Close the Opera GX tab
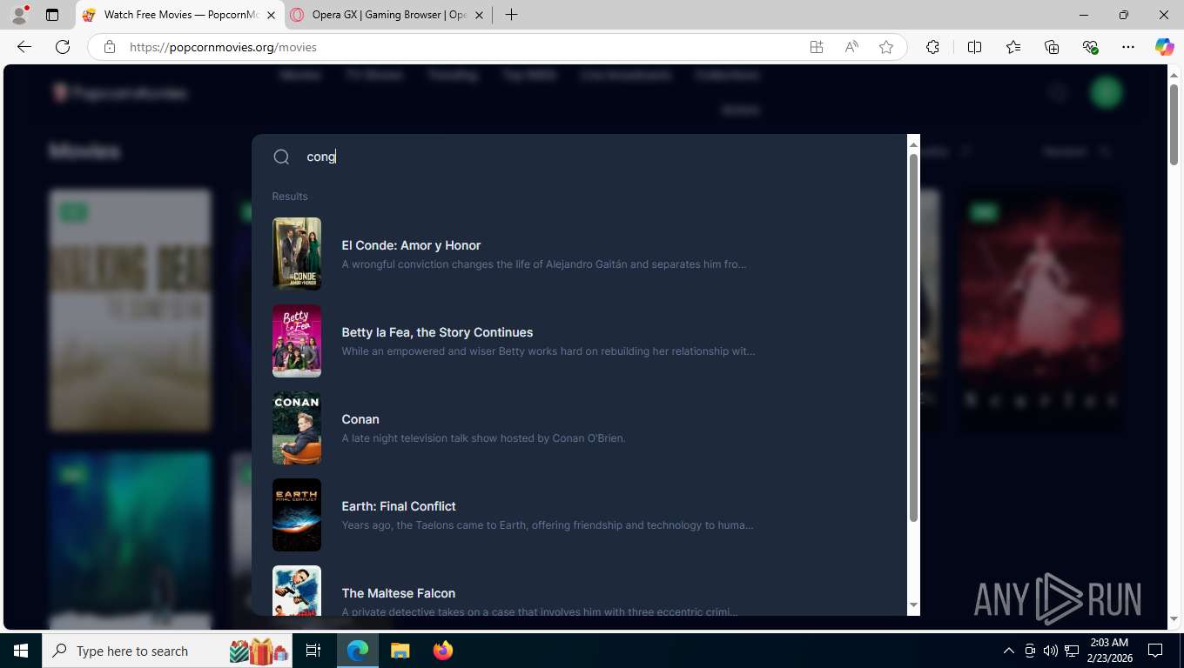1184x668 pixels. pos(479,15)
